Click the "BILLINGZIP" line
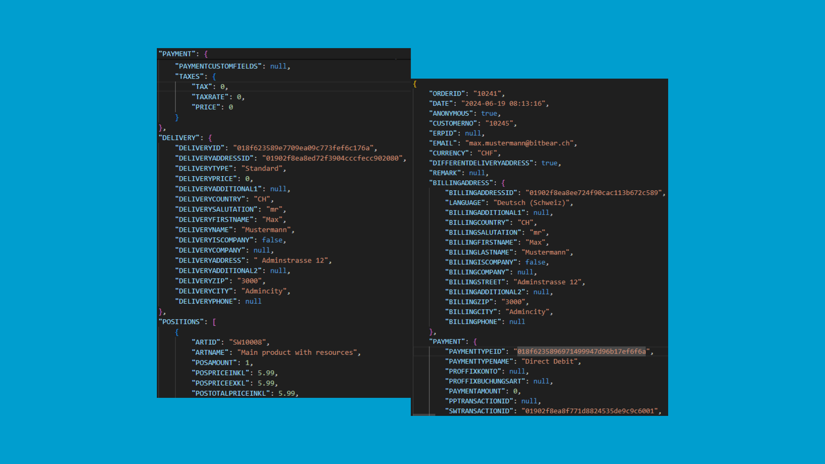This screenshot has width=825, height=464. coord(487,302)
